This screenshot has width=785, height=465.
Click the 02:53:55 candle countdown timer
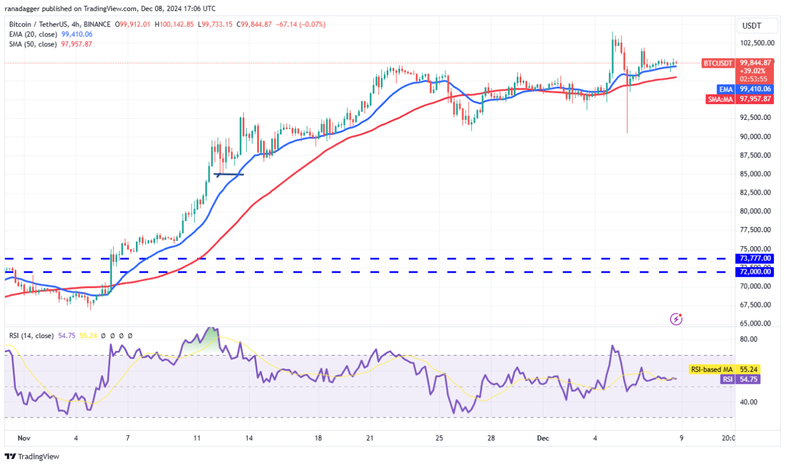(752, 78)
